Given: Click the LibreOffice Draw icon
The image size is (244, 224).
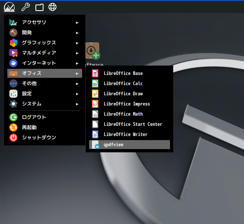Looking at the screenshot, I should (x=95, y=94).
